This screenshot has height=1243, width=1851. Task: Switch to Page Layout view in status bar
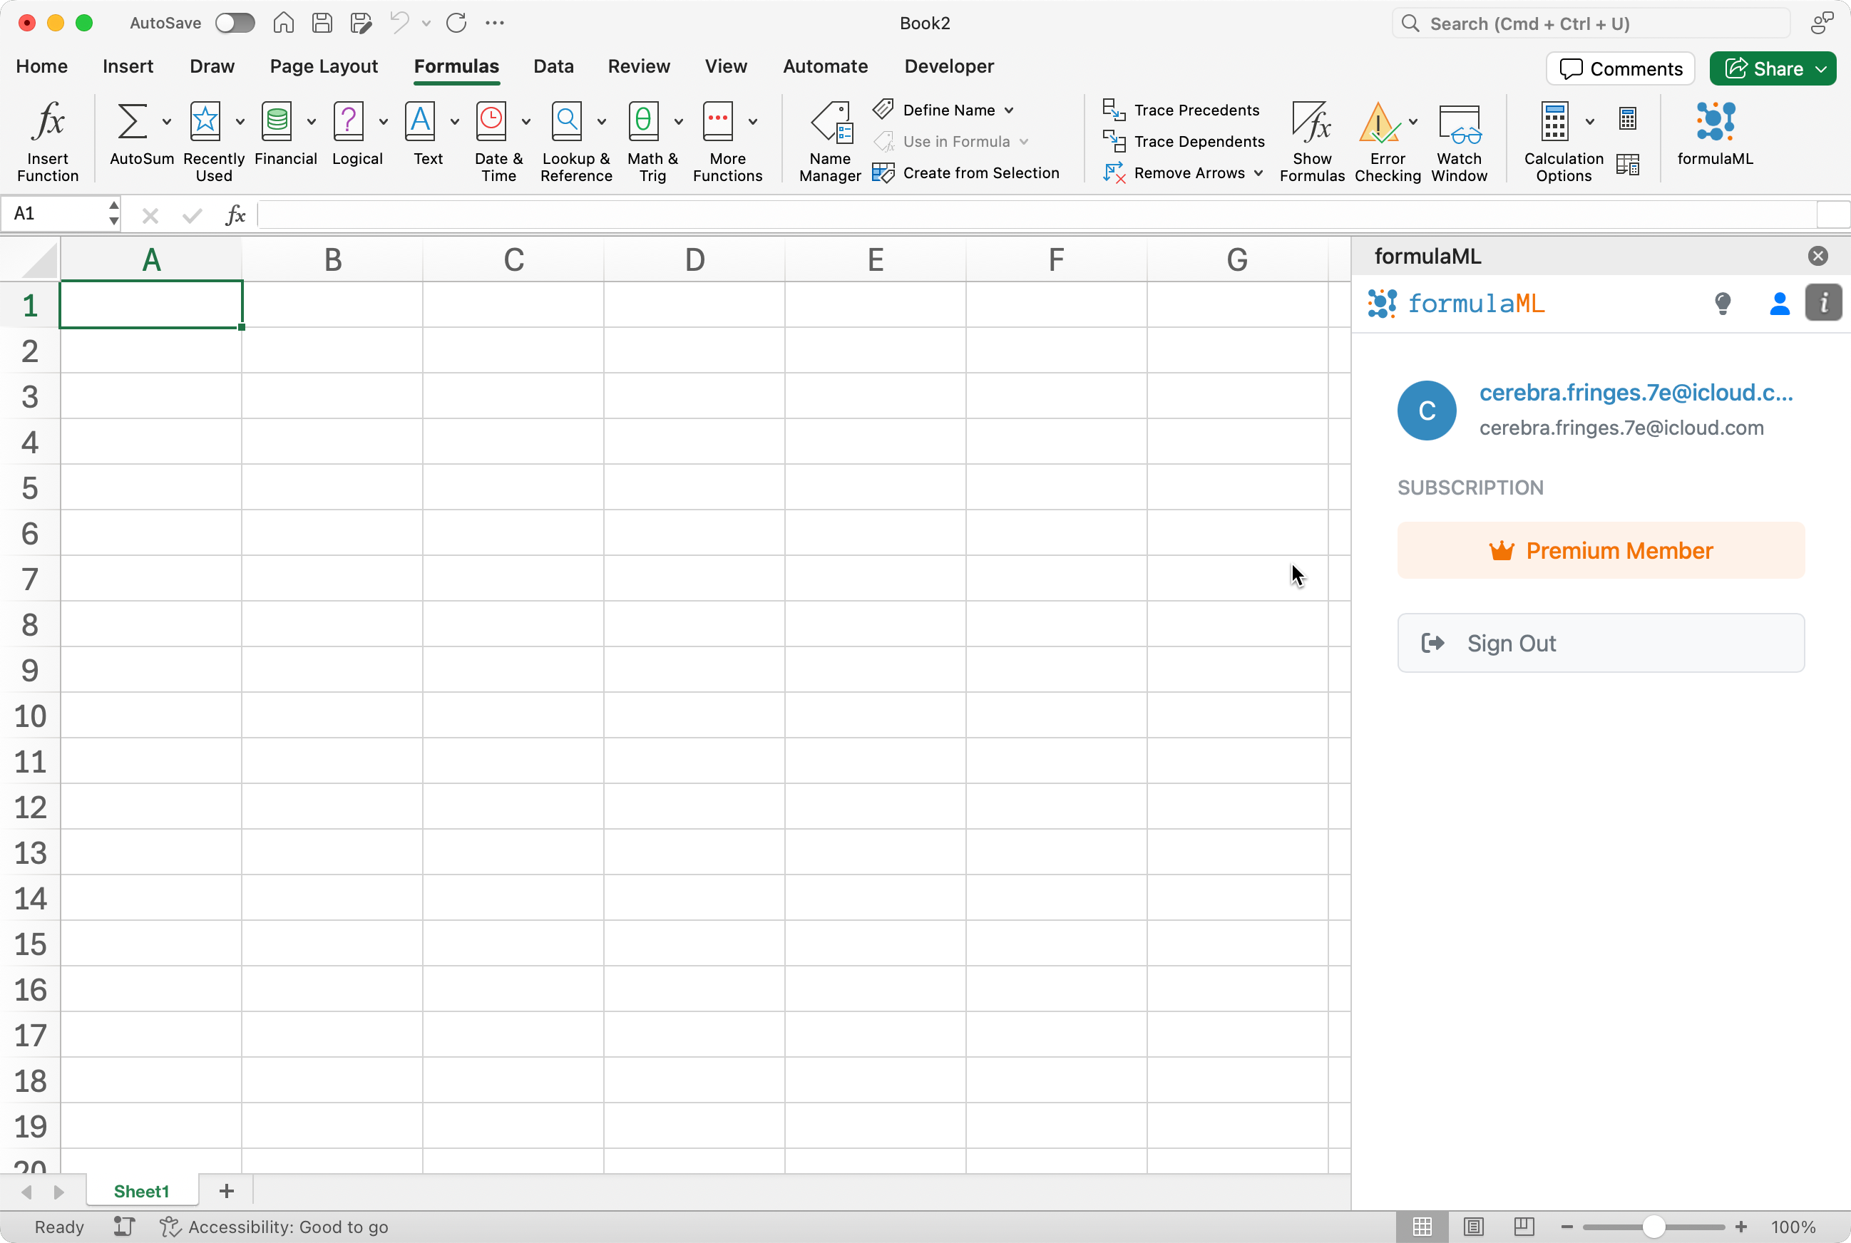point(1472,1227)
